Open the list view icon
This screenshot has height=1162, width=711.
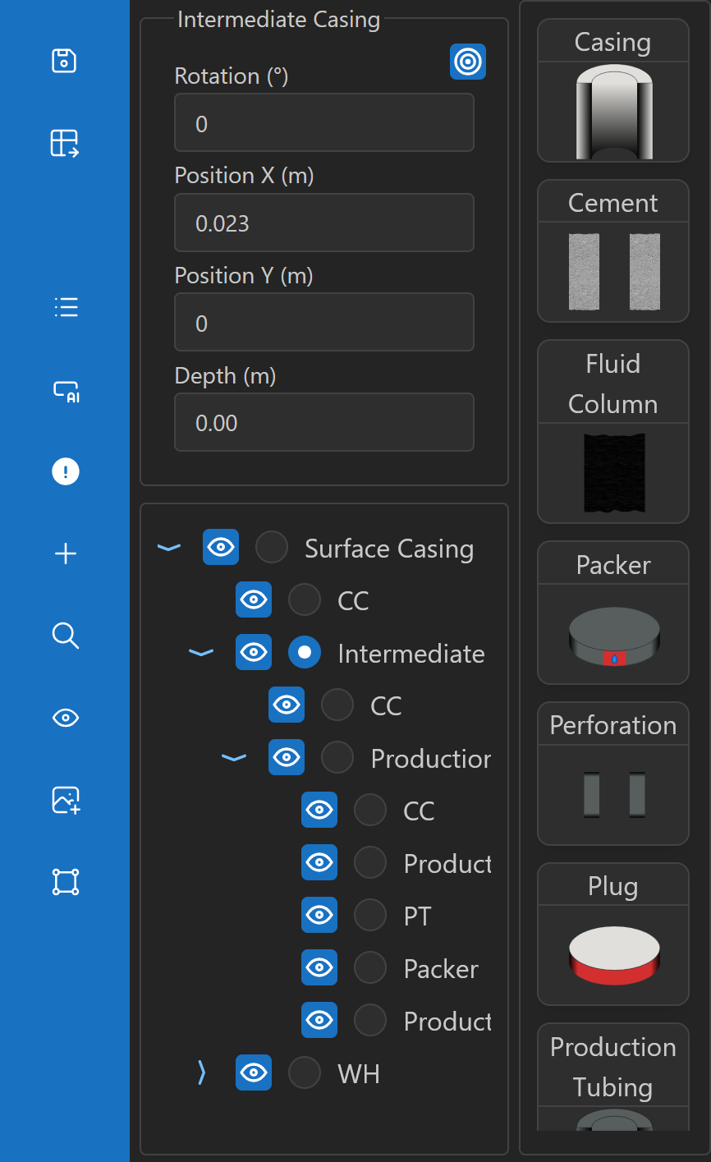66,307
